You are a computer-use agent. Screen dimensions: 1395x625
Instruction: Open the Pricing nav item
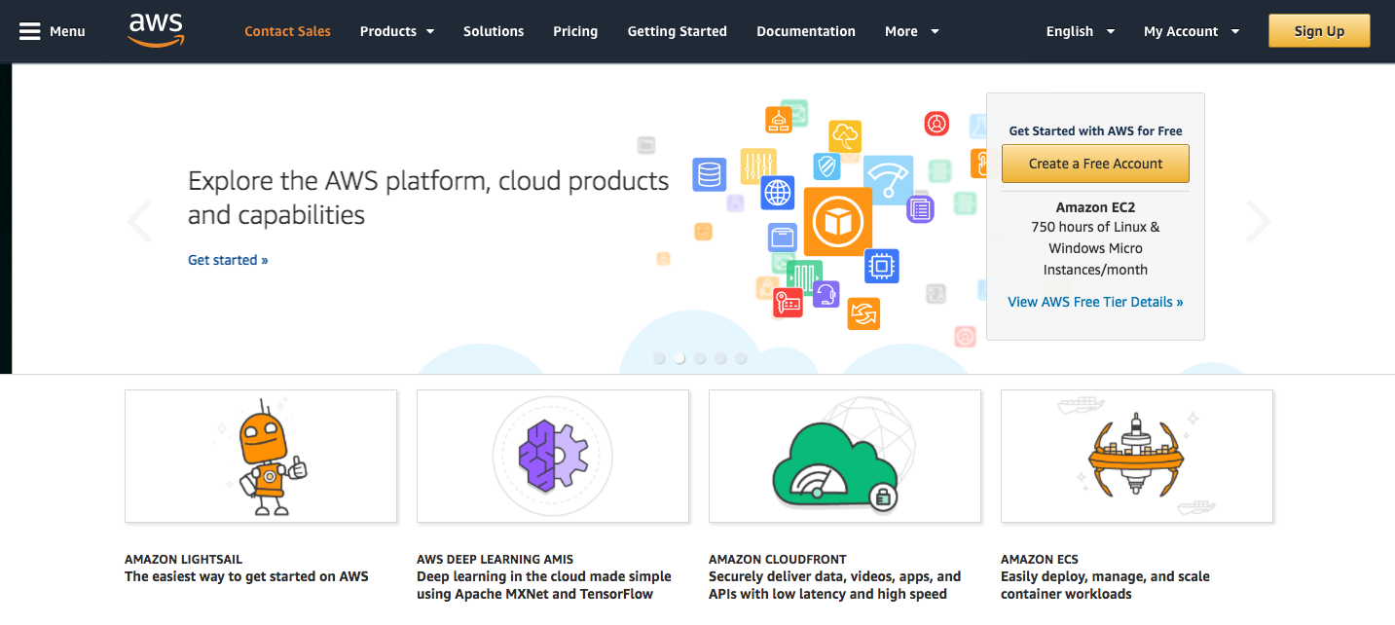coord(575,31)
